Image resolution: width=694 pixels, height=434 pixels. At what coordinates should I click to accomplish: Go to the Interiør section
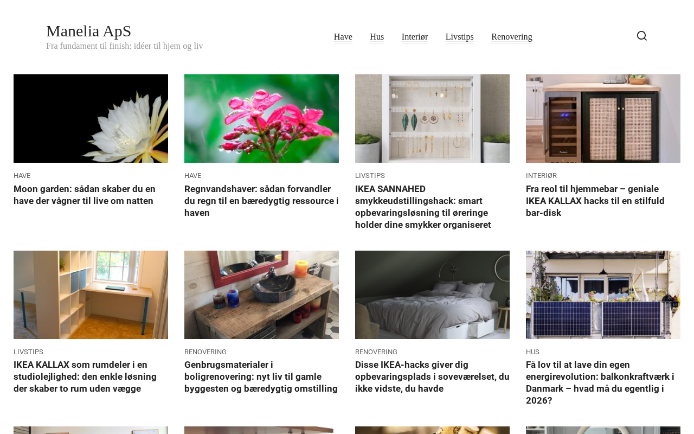(415, 37)
